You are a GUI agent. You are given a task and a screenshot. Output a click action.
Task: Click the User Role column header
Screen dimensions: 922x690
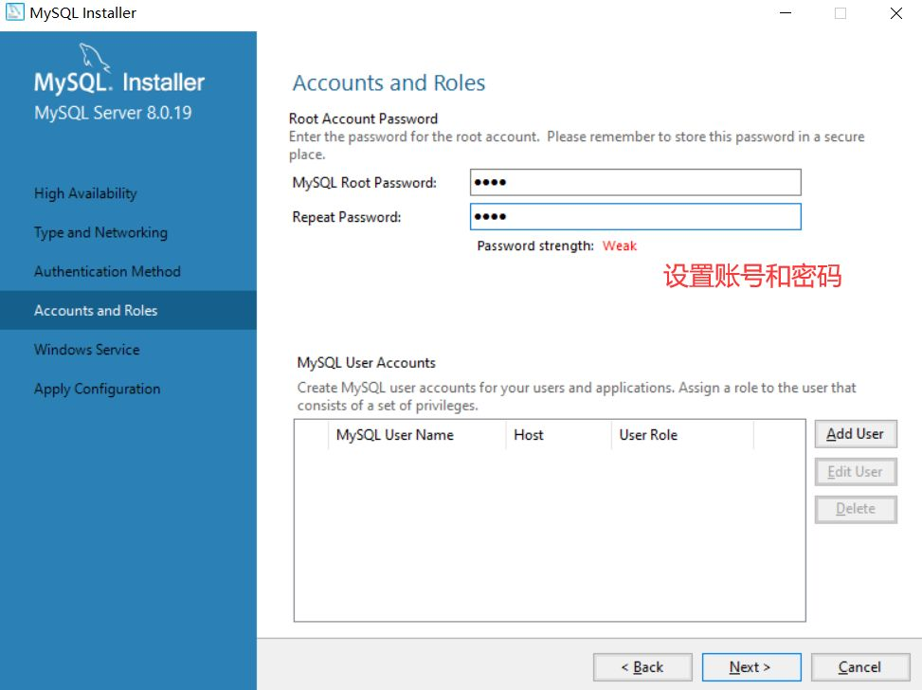click(x=682, y=435)
